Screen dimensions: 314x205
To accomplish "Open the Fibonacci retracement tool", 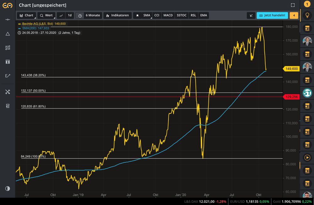I will click(8, 48).
